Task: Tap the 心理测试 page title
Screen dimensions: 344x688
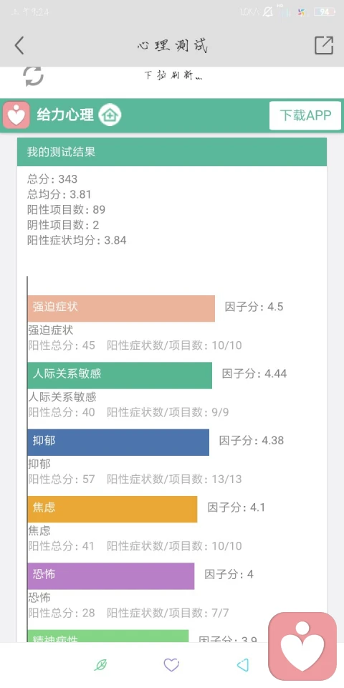Action: click(x=172, y=45)
